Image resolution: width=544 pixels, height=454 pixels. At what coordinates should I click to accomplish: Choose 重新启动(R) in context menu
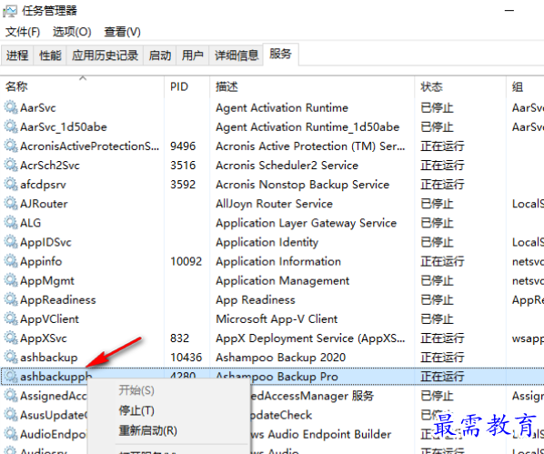(x=147, y=430)
